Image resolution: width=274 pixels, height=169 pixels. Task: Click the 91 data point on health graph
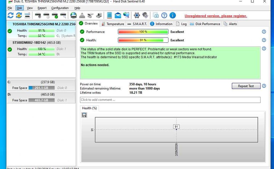[176, 130]
